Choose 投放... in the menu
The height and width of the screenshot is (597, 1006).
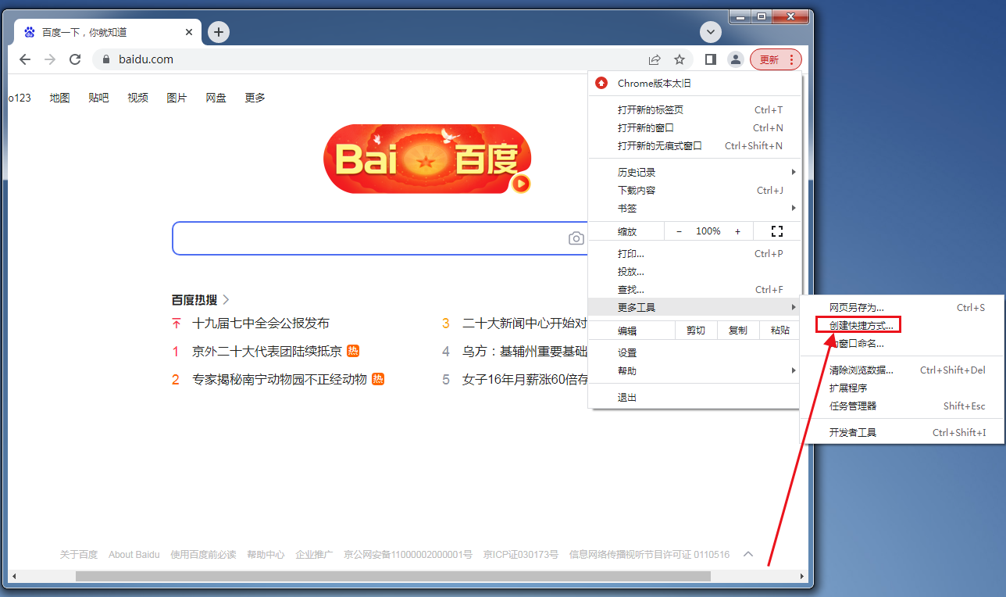click(x=694, y=272)
